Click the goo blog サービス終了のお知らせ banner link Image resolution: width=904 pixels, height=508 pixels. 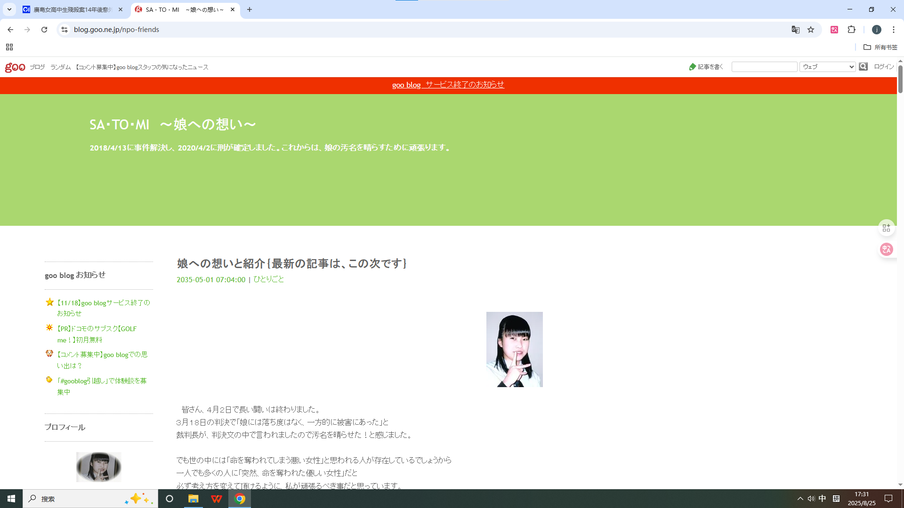point(448,85)
